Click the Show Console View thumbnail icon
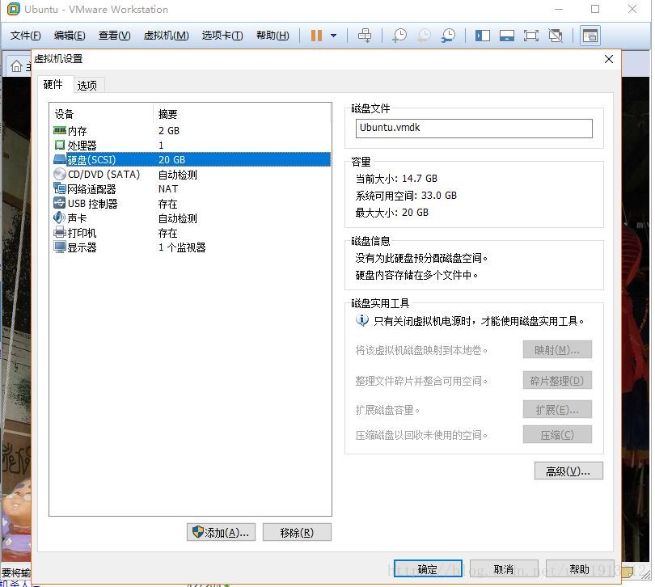The image size is (655, 587). click(508, 35)
